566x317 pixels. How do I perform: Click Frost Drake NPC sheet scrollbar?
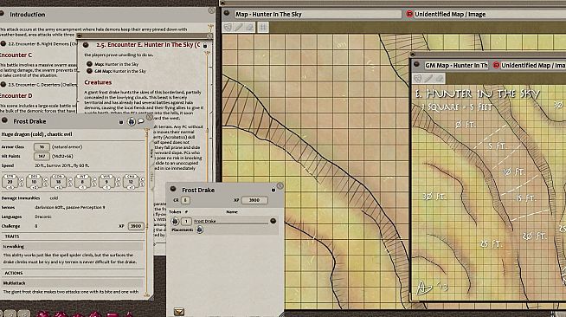[146, 213]
